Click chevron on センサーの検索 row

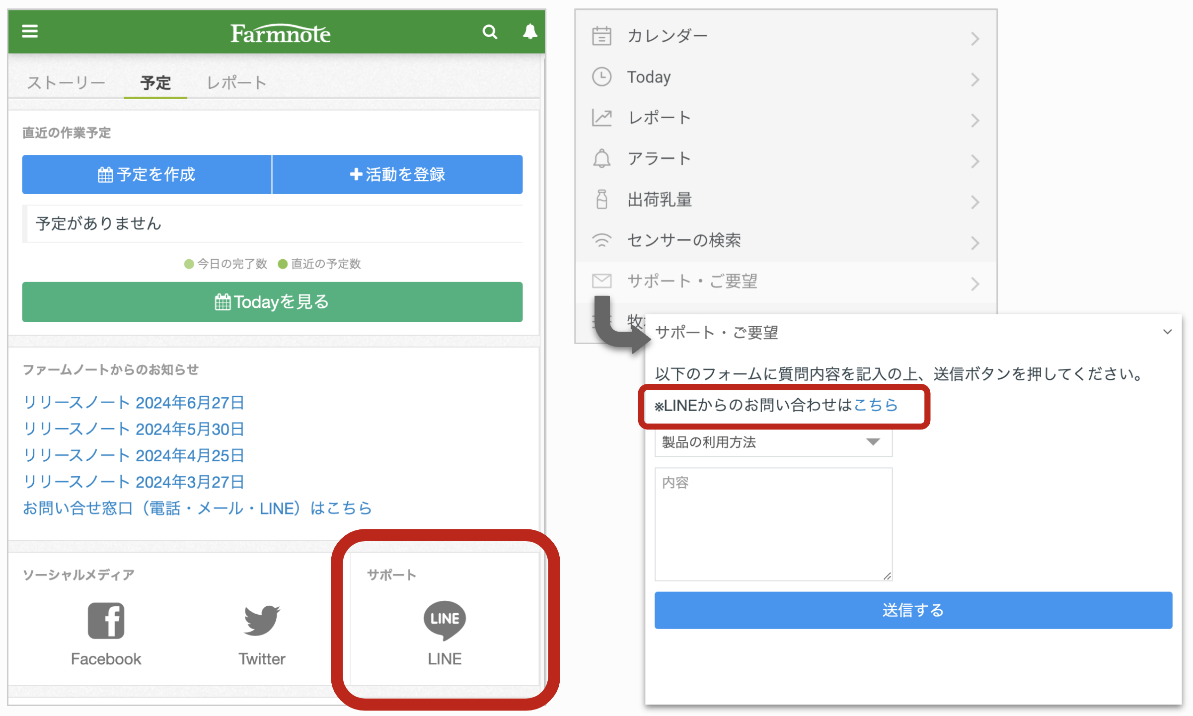(x=975, y=243)
